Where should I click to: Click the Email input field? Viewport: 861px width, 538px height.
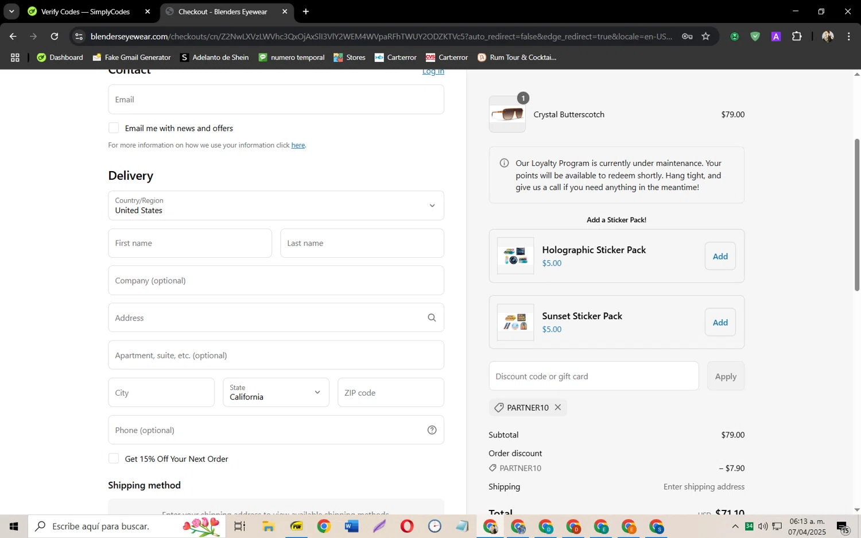276,99
